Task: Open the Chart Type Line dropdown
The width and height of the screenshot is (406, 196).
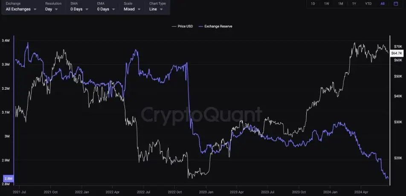Action: tap(157, 9)
